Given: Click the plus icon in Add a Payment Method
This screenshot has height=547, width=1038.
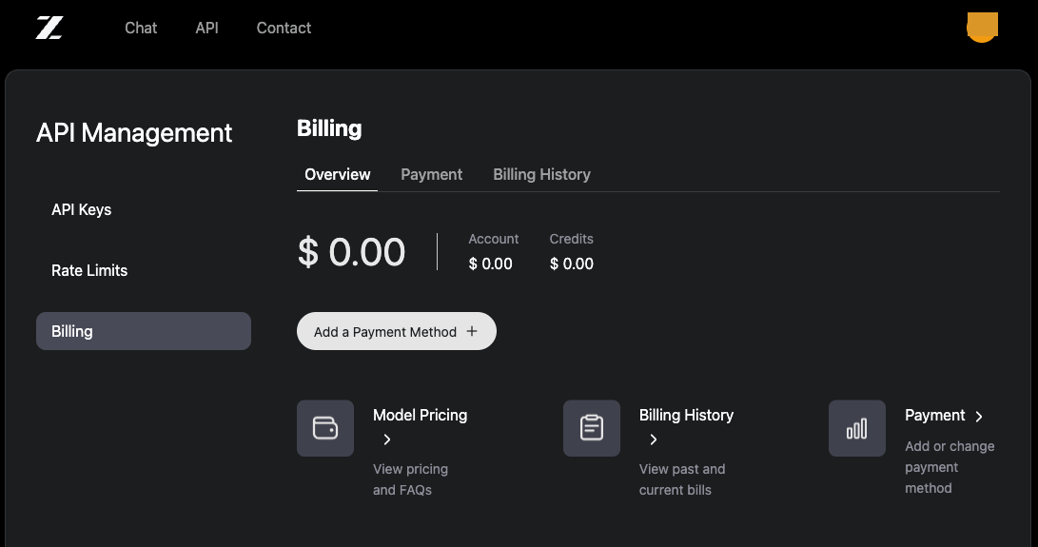Looking at the screenshot, I should pos(473,332).
